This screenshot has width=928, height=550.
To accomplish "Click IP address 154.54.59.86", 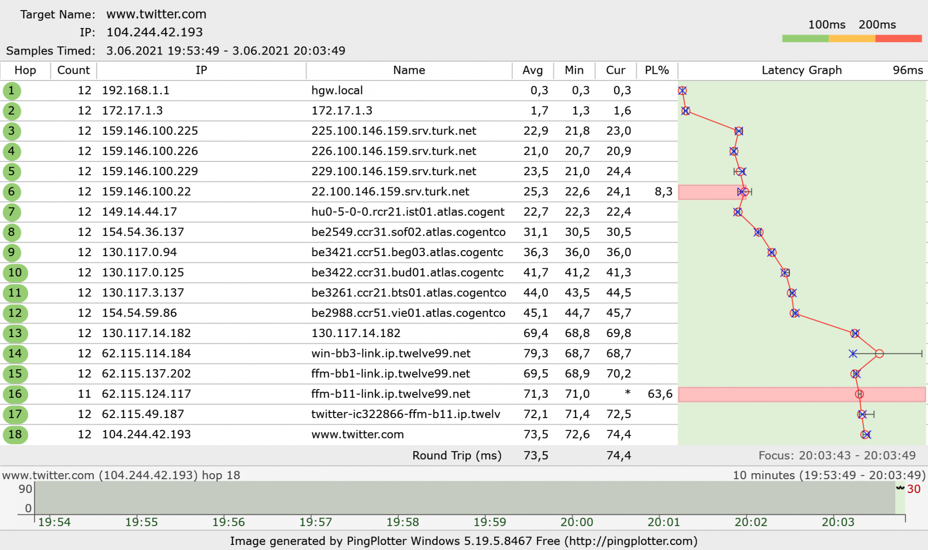I will (139, 313).
